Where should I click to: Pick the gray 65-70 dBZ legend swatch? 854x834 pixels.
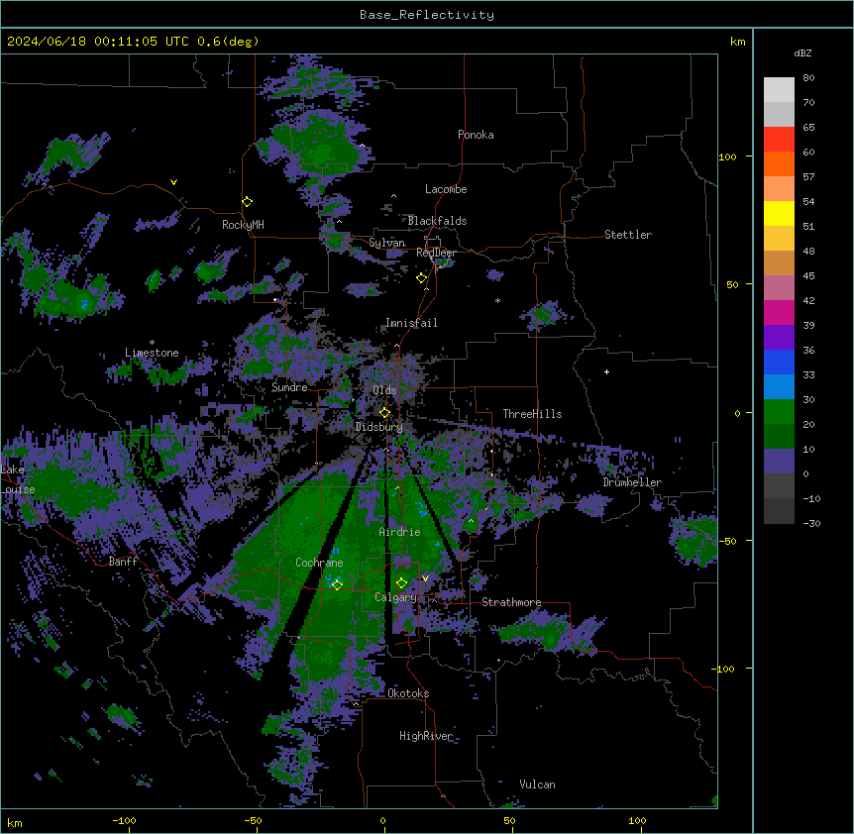click(779, 114)
